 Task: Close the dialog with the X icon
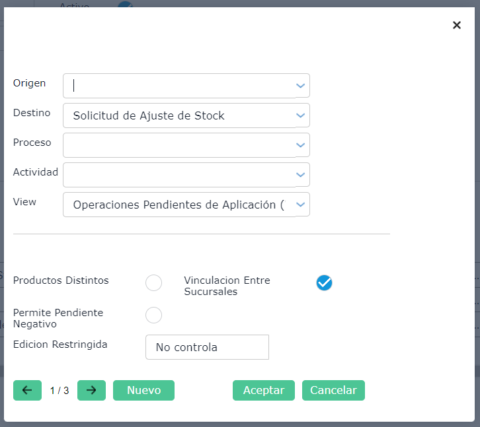click(456, 25)
